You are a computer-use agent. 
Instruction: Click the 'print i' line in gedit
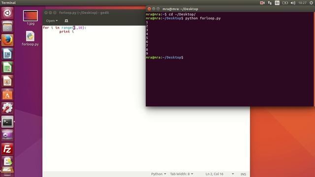tap(66, 31)
